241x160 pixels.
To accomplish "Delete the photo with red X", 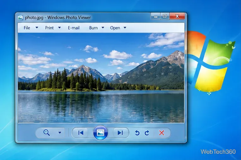I will [162, 133].
